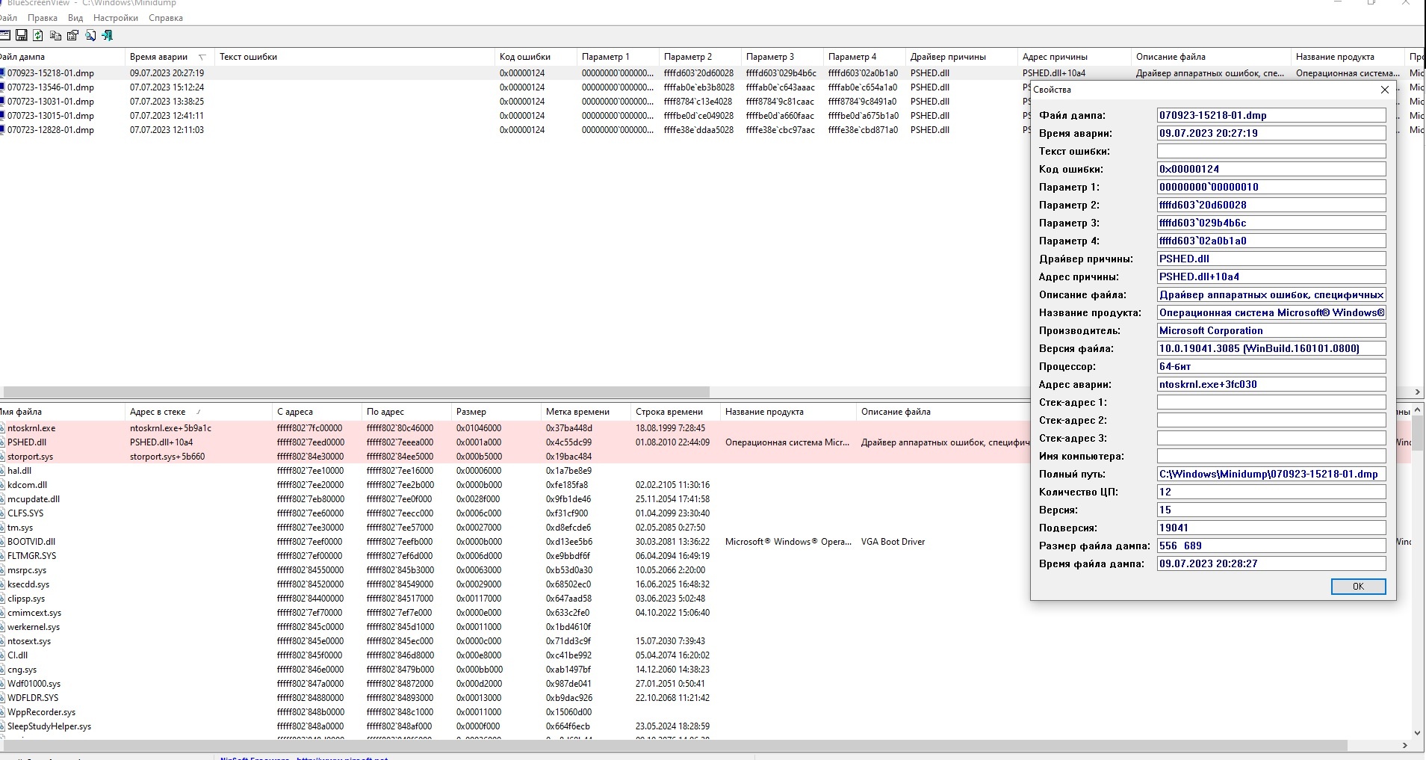This screenshot has width=1426, height=760.
Task: Open the Настройки menu
Action: coord(116,18)
